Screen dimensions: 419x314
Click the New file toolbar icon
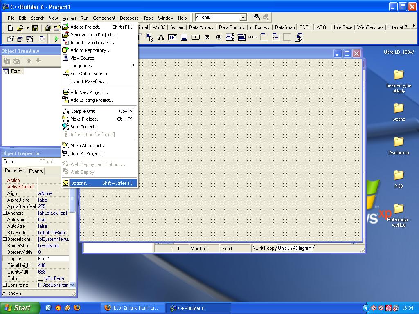pyautogui.click(x=10, y=28)
